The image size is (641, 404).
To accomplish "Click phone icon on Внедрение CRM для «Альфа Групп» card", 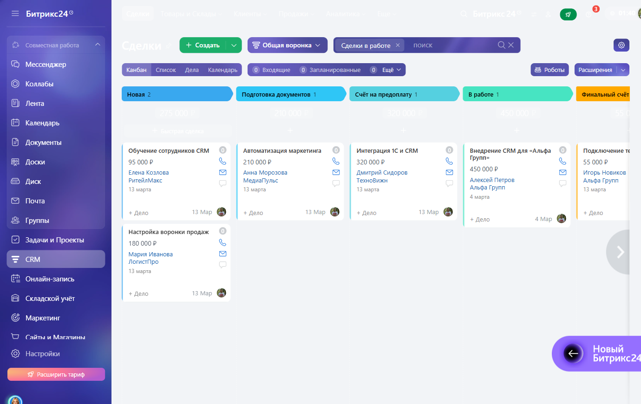I will click(x=563, y=161).
